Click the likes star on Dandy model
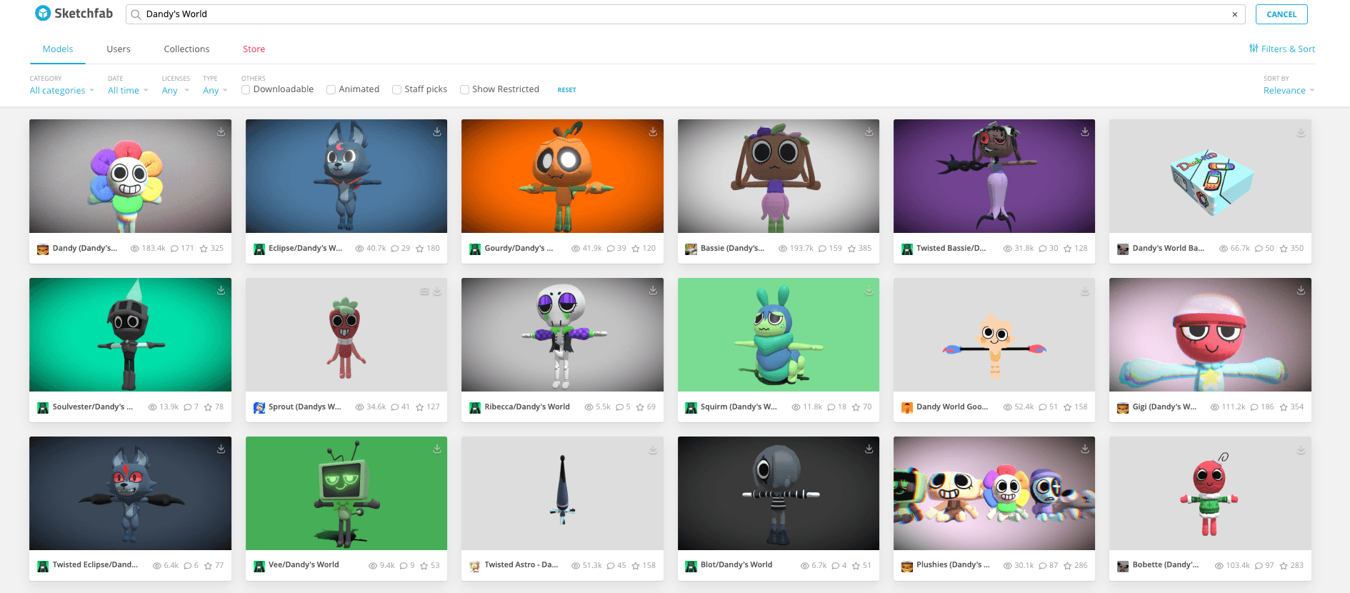Viewport: 1350px width, 593px height. [x=204, y=249]
